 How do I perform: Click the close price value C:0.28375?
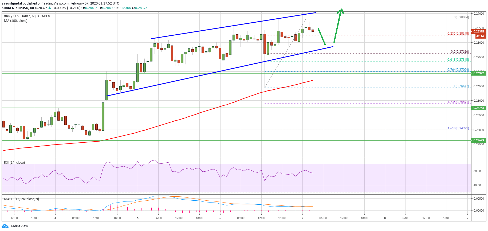(140, 8)
